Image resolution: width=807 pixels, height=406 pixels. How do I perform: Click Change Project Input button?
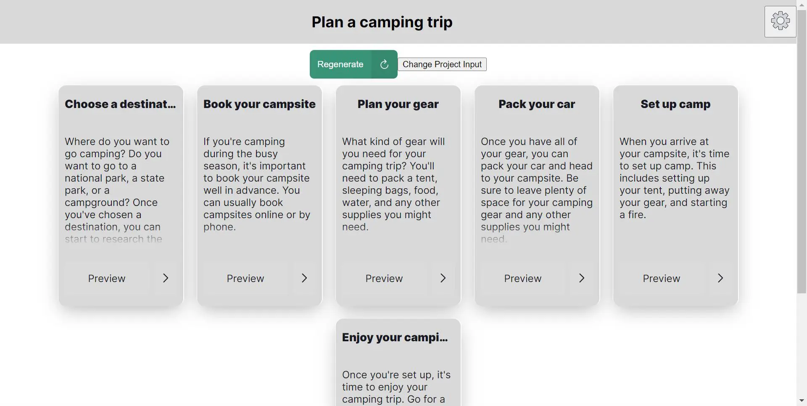(x=442, y=64)
